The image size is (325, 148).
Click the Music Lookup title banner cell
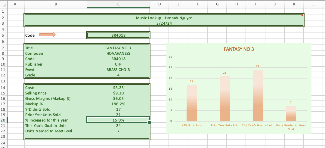164,20
